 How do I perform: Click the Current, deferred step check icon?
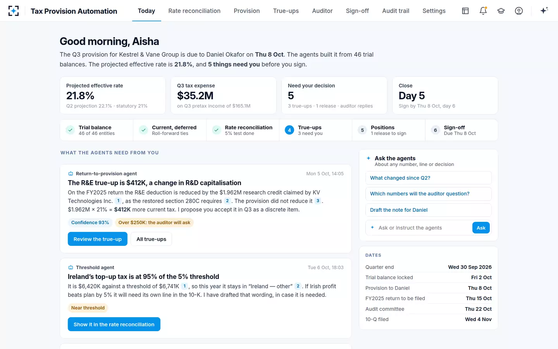tap(143, 130)
